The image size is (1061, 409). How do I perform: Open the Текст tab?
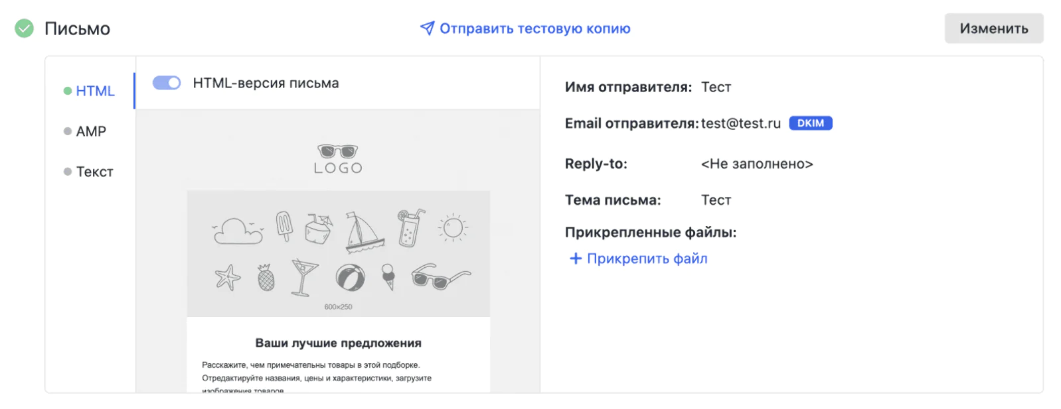pyautogui.click(x=88, y=172)
